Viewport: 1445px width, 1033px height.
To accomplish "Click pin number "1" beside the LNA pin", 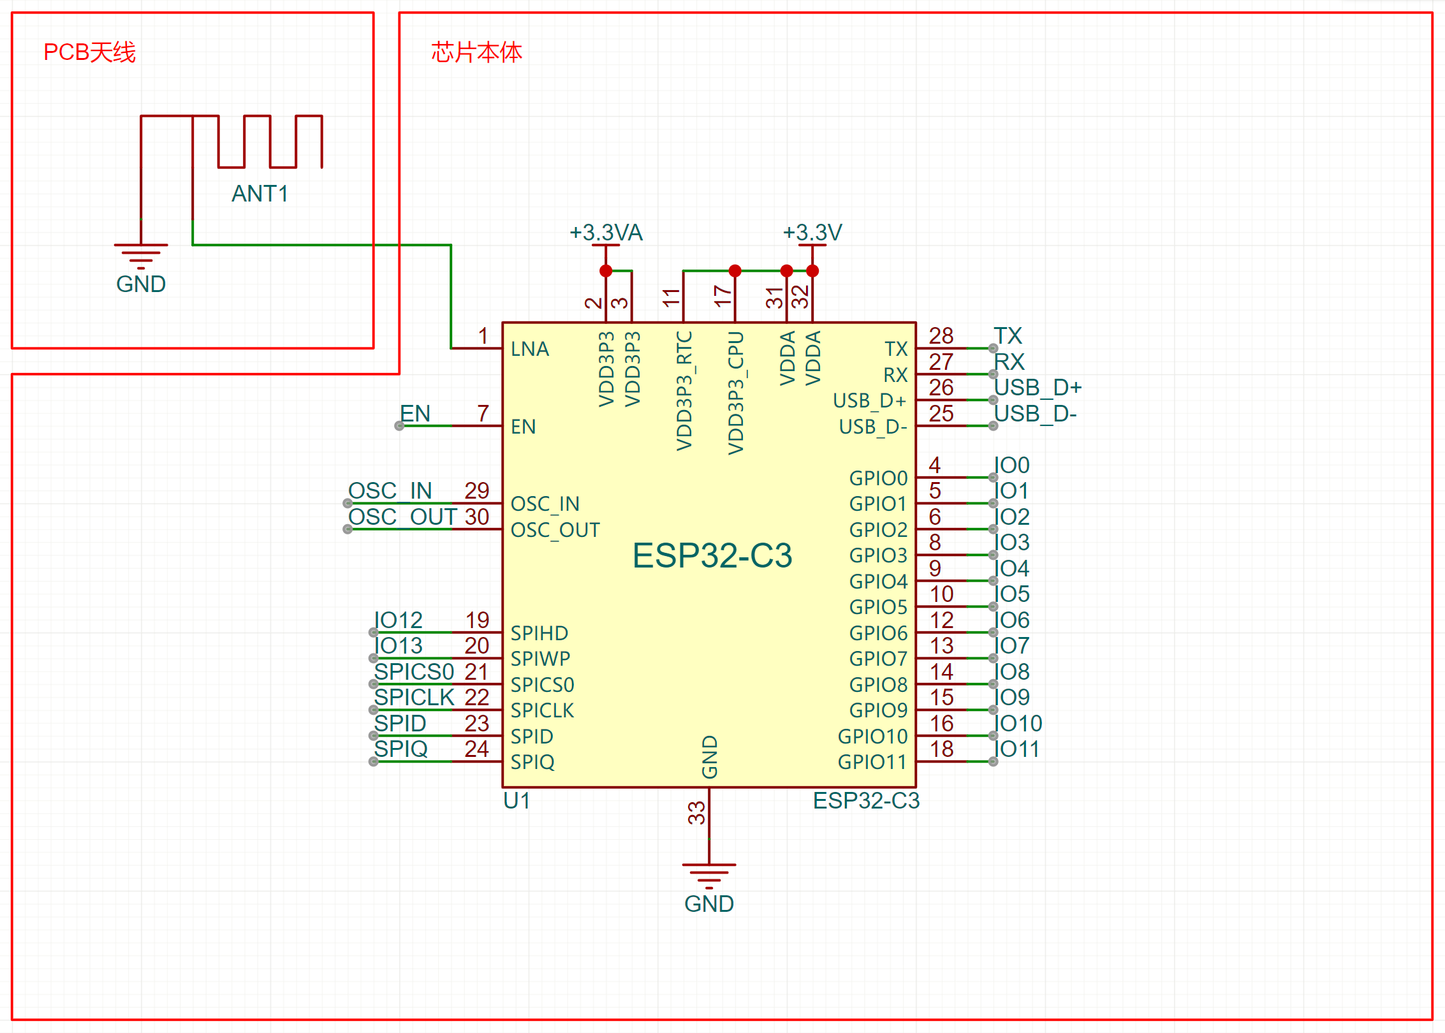I will [483, 336].
